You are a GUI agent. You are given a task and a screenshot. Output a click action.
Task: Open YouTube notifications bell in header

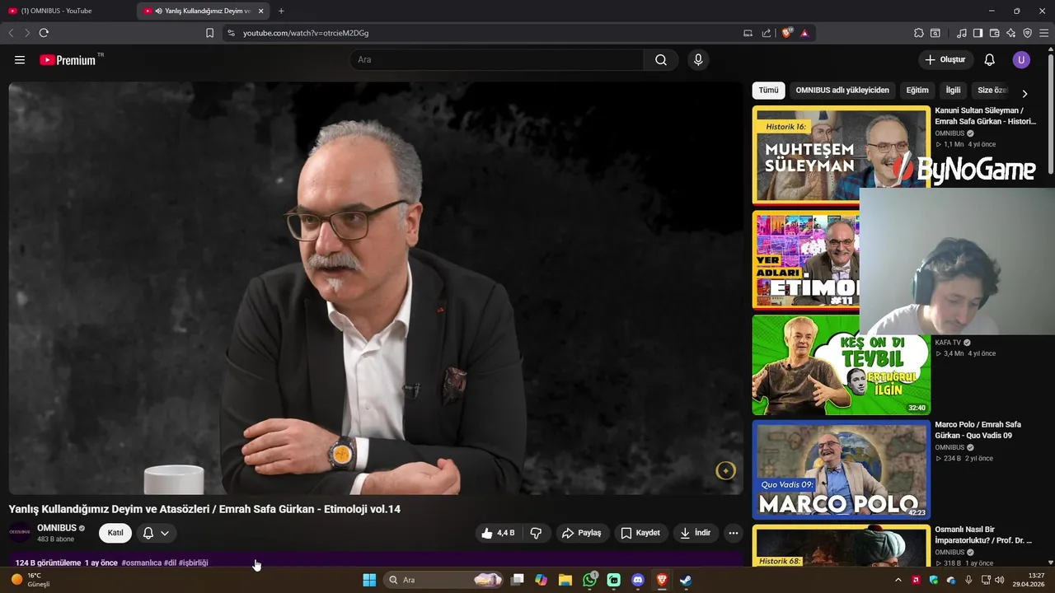[990, 59]
